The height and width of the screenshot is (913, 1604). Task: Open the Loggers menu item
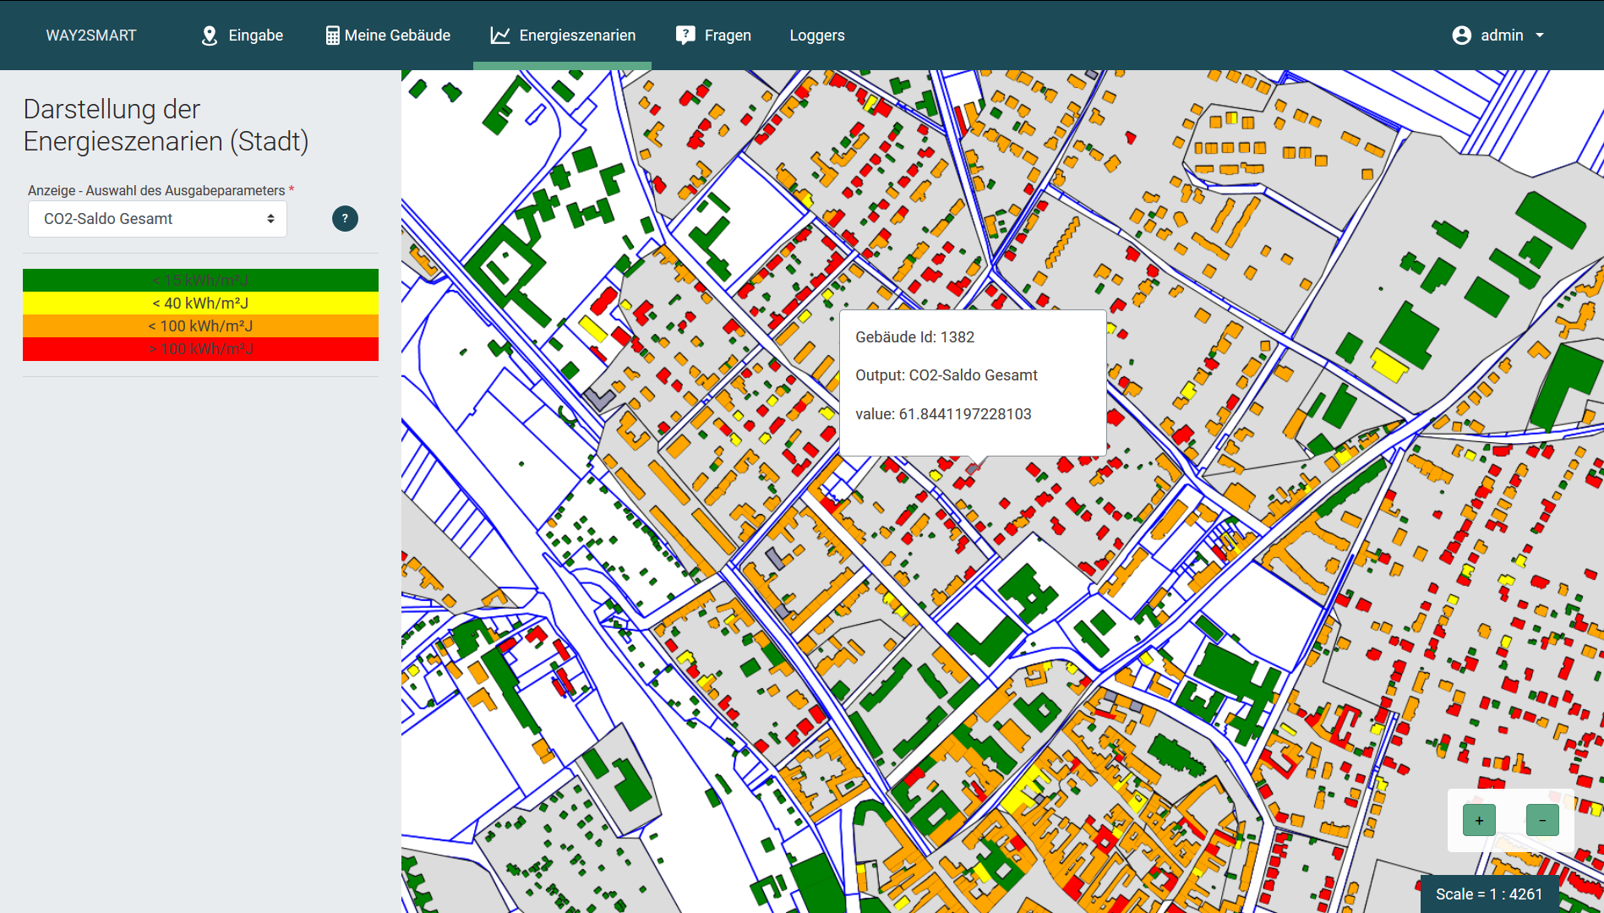click(816, 36)
